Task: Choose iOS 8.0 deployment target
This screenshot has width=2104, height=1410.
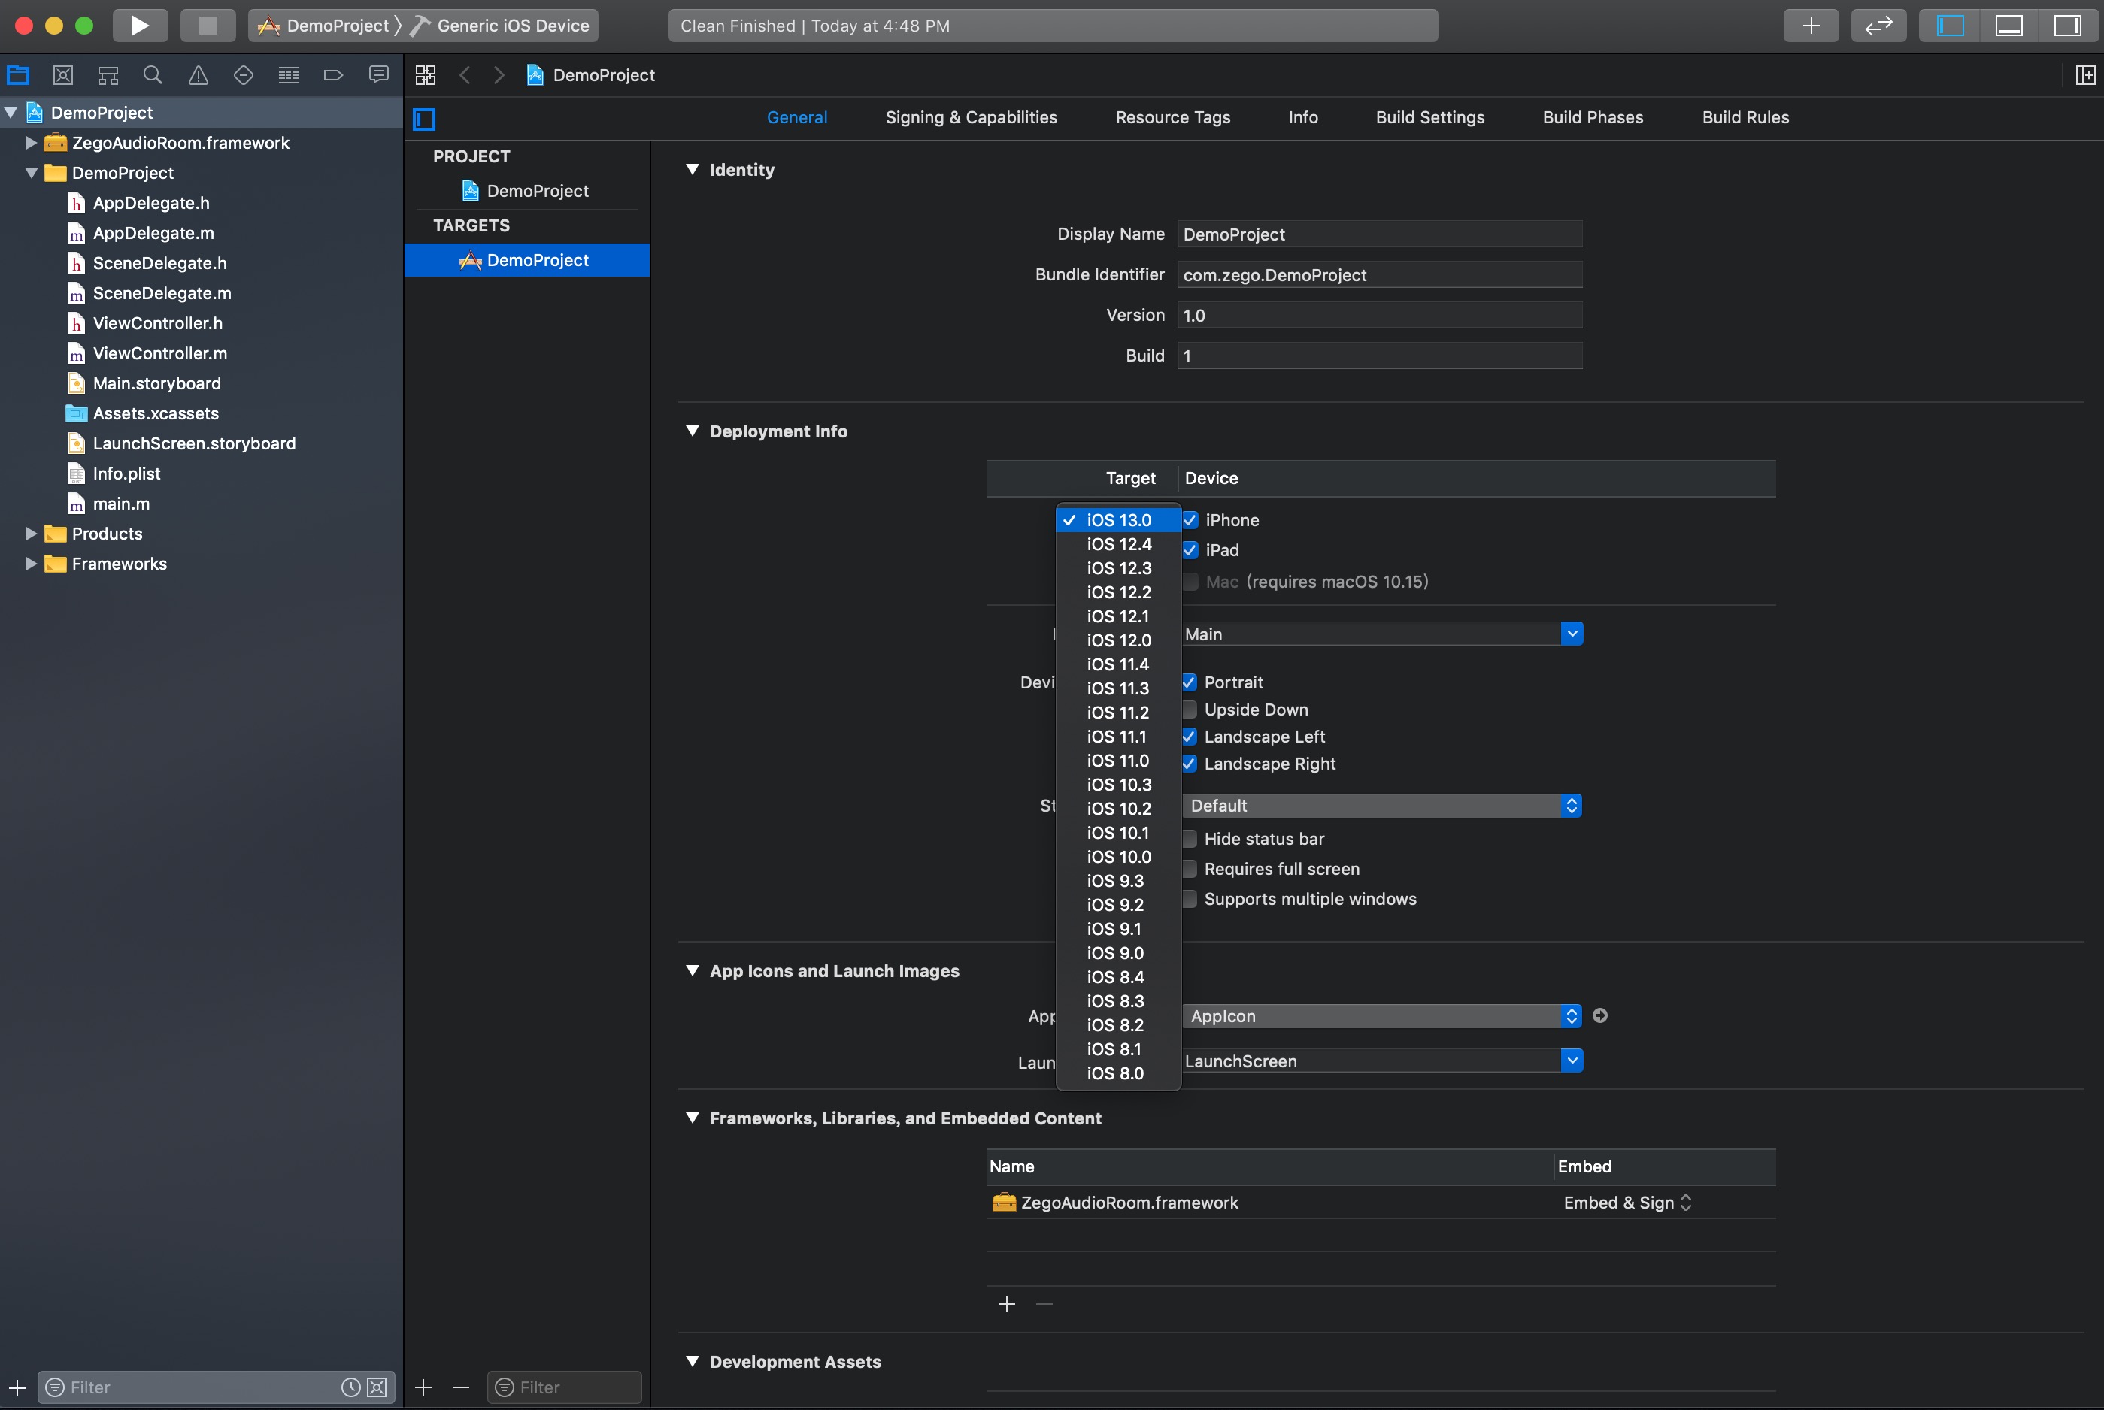Action: click(1118, 1073)
